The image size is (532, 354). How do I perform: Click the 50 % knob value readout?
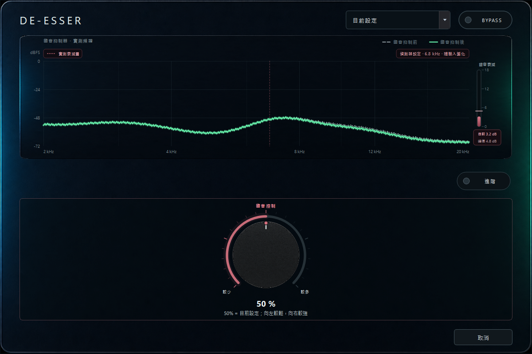click(266, 304)
